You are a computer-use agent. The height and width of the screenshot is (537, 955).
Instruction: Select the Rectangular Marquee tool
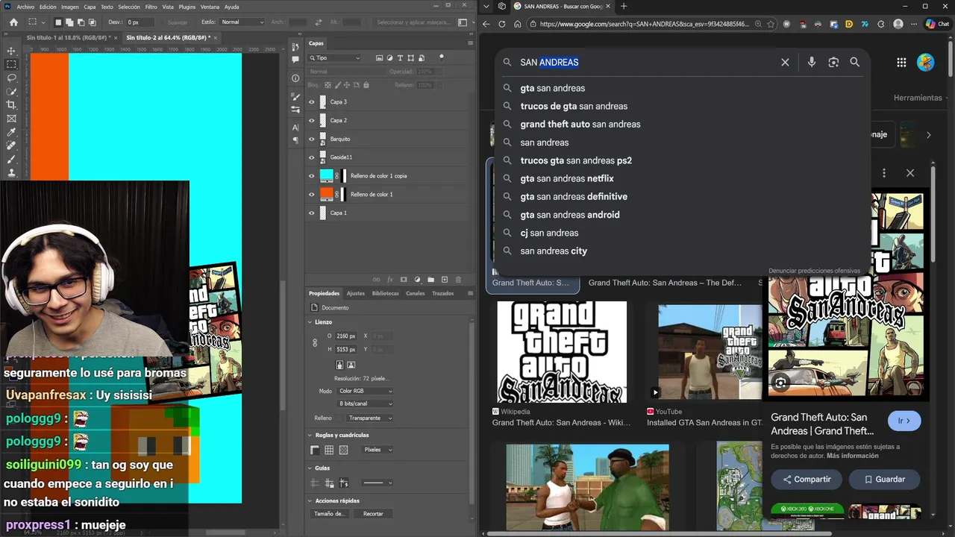pyautogui.click(x=11, y=64)
